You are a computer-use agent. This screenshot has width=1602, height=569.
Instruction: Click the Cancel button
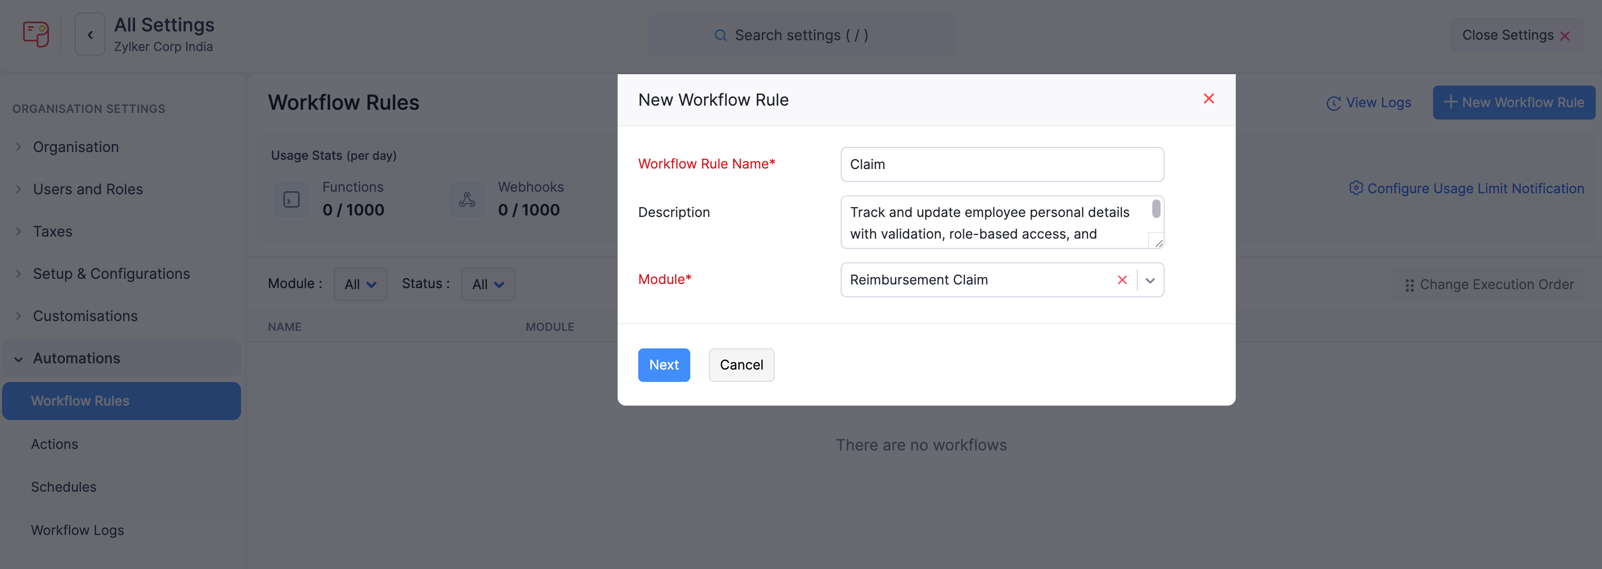click(x=741, y=365)
